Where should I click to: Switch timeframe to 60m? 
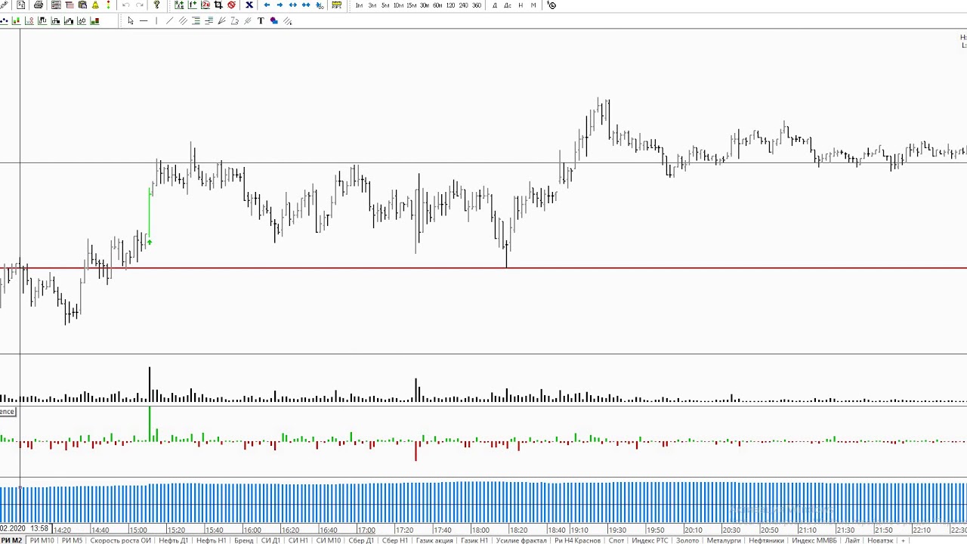pyautogui.click(x=437, y=5)
